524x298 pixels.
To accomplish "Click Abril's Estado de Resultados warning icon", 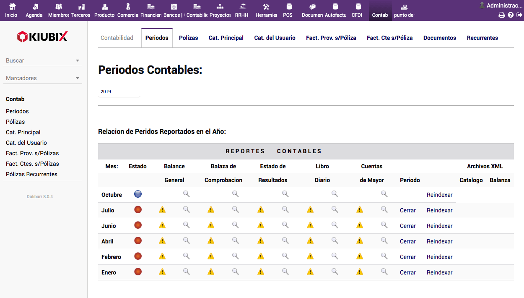I will coord(261,241).
